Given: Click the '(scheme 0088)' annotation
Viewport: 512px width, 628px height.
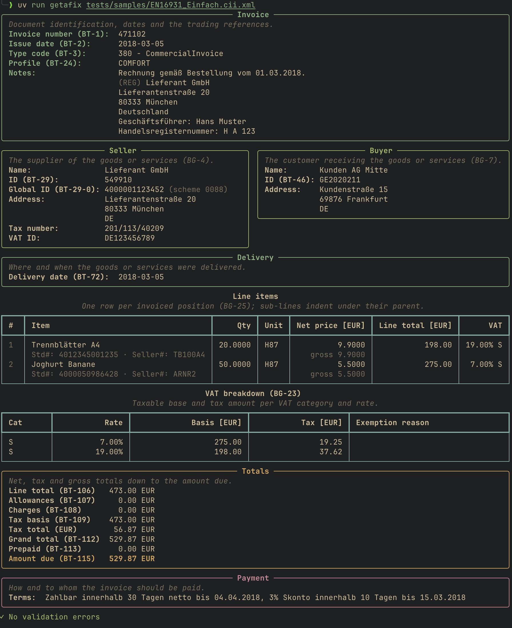Looking at the screenshot, I should coord(198,189).
